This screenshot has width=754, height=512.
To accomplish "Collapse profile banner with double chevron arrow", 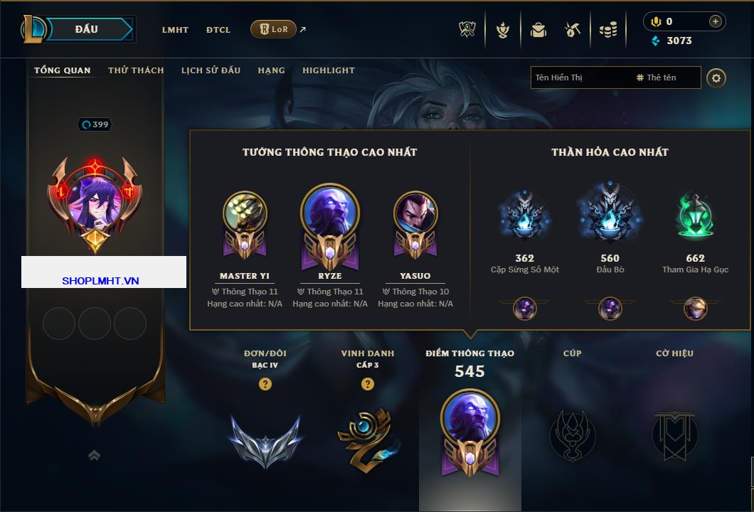I will tap(94, 455).
